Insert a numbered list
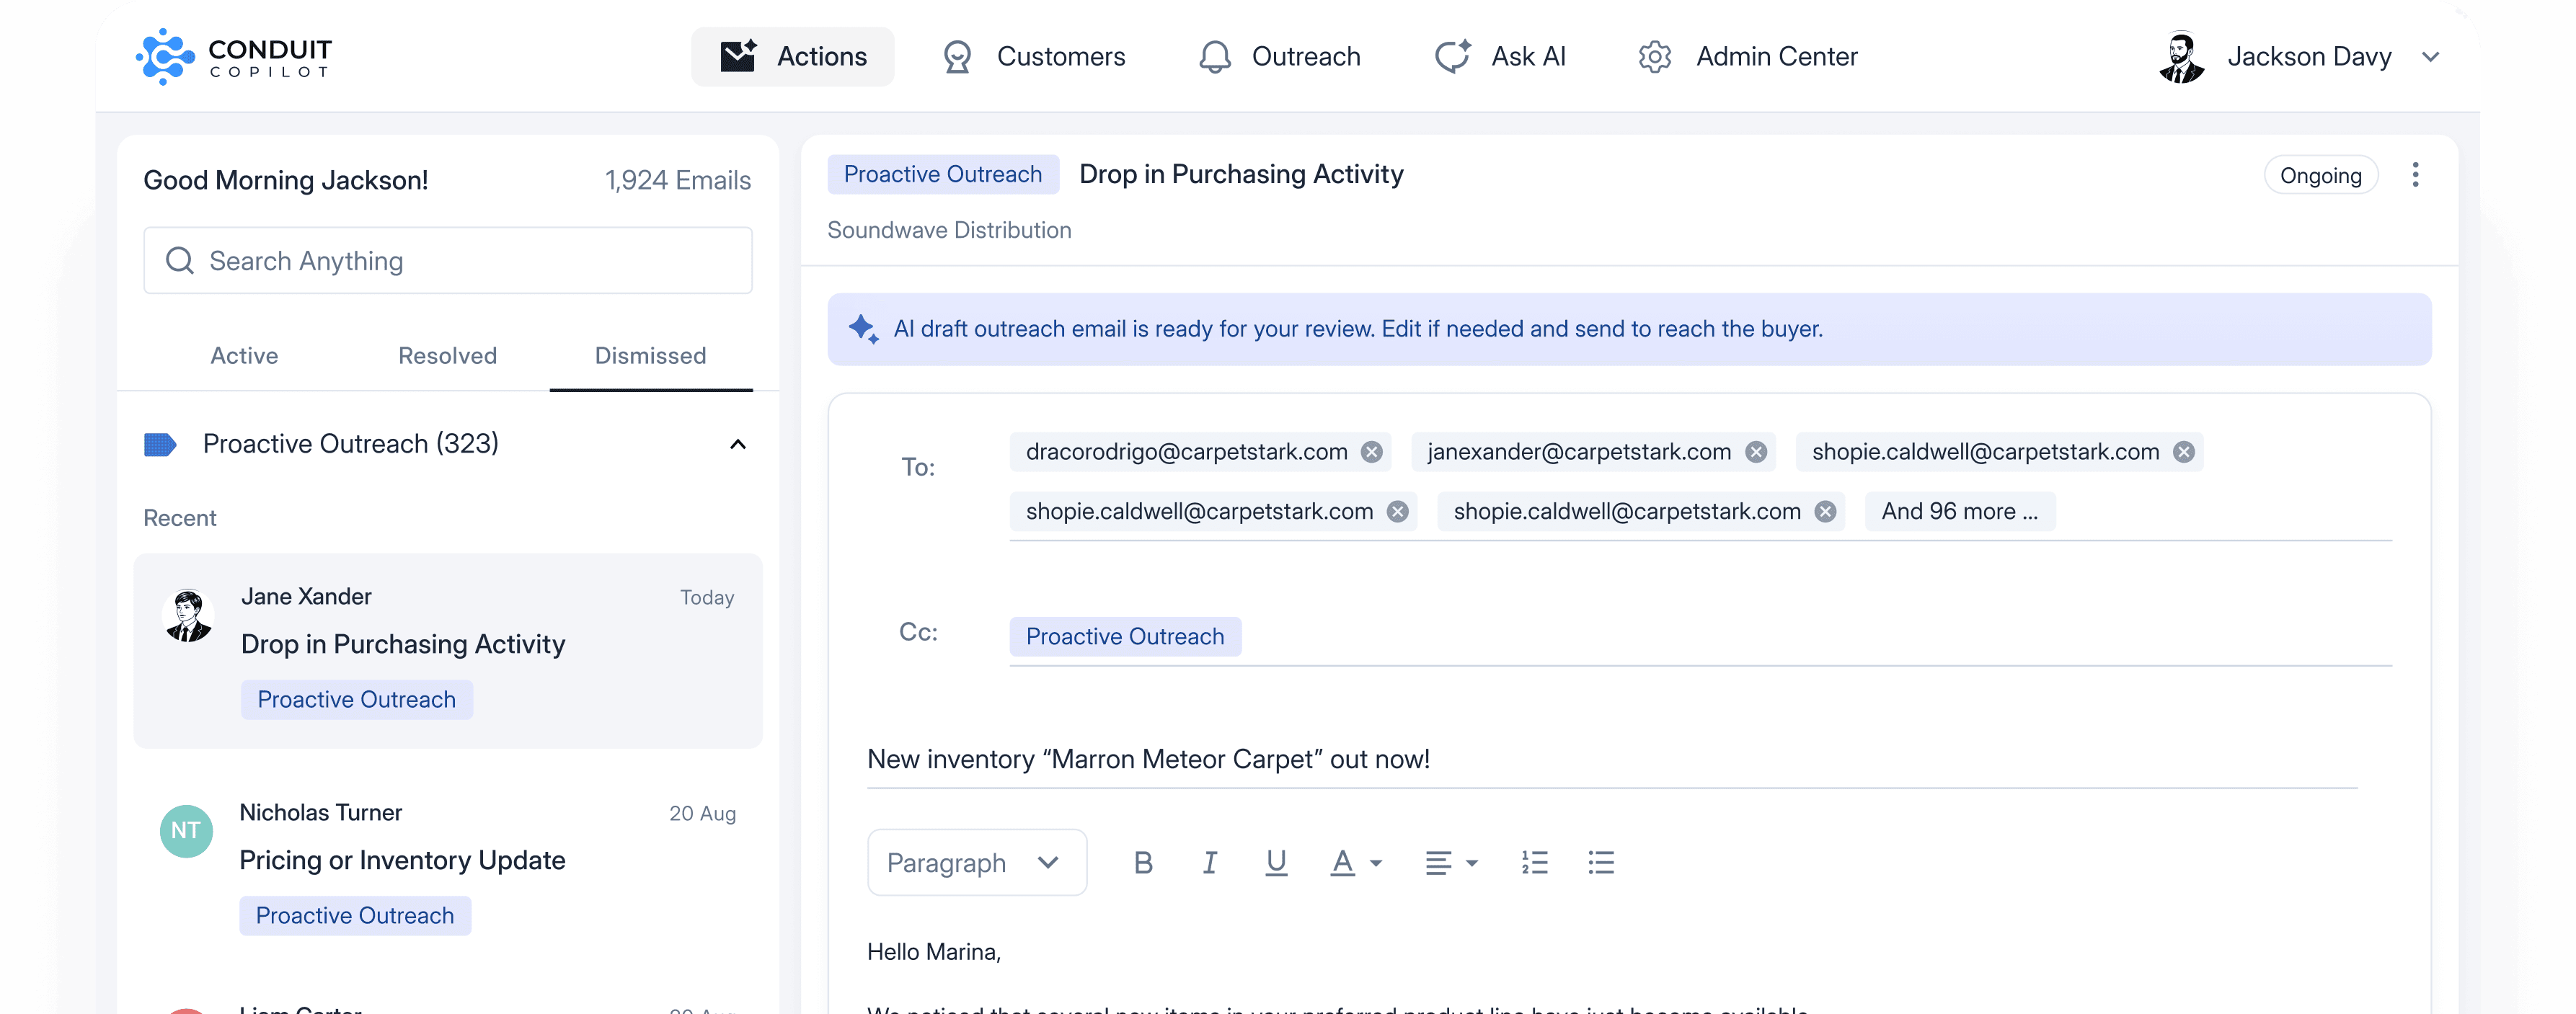 (1534, 862)
